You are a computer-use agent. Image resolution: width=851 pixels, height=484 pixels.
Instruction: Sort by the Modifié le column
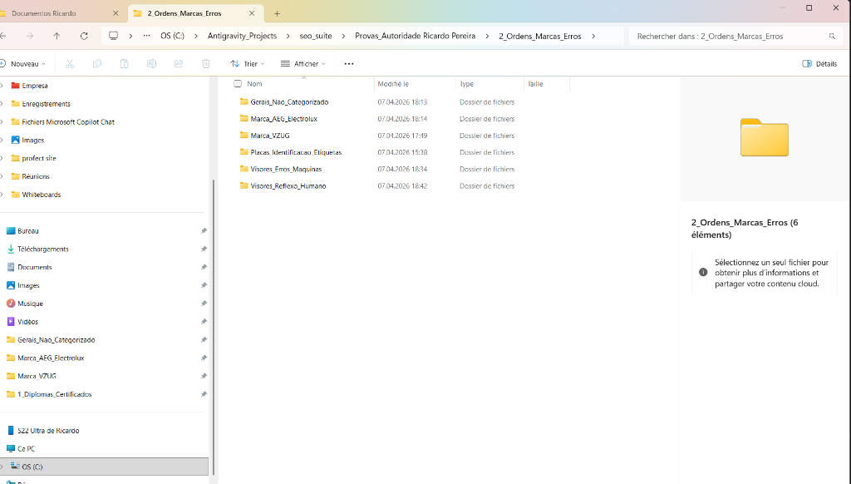416,84
